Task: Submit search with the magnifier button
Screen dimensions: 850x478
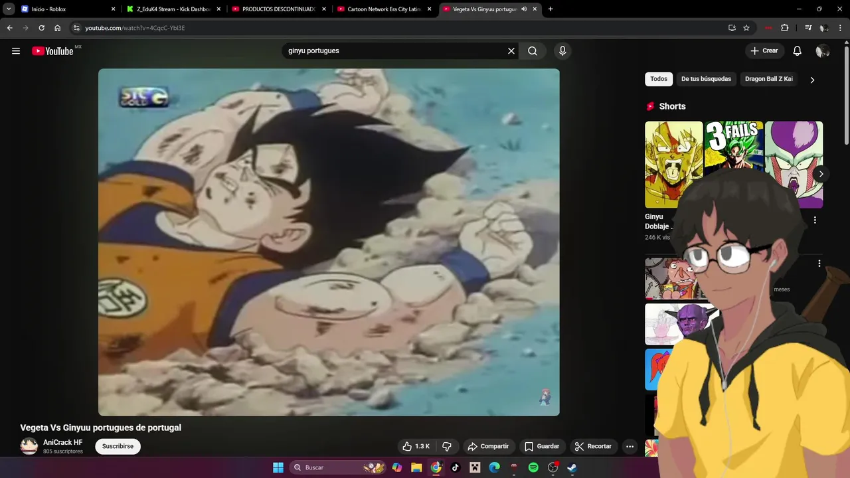Action: pos(533,51)
